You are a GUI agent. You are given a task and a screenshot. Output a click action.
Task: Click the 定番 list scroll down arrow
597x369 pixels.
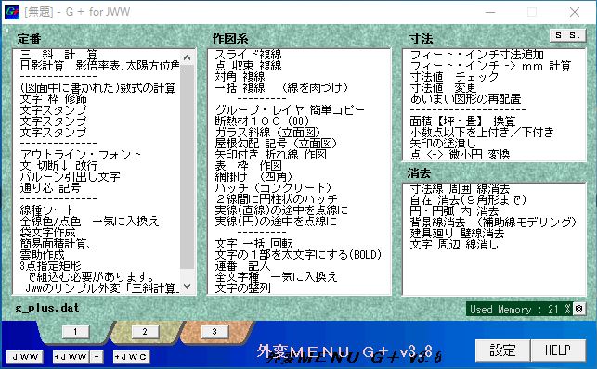pos(187,286)
